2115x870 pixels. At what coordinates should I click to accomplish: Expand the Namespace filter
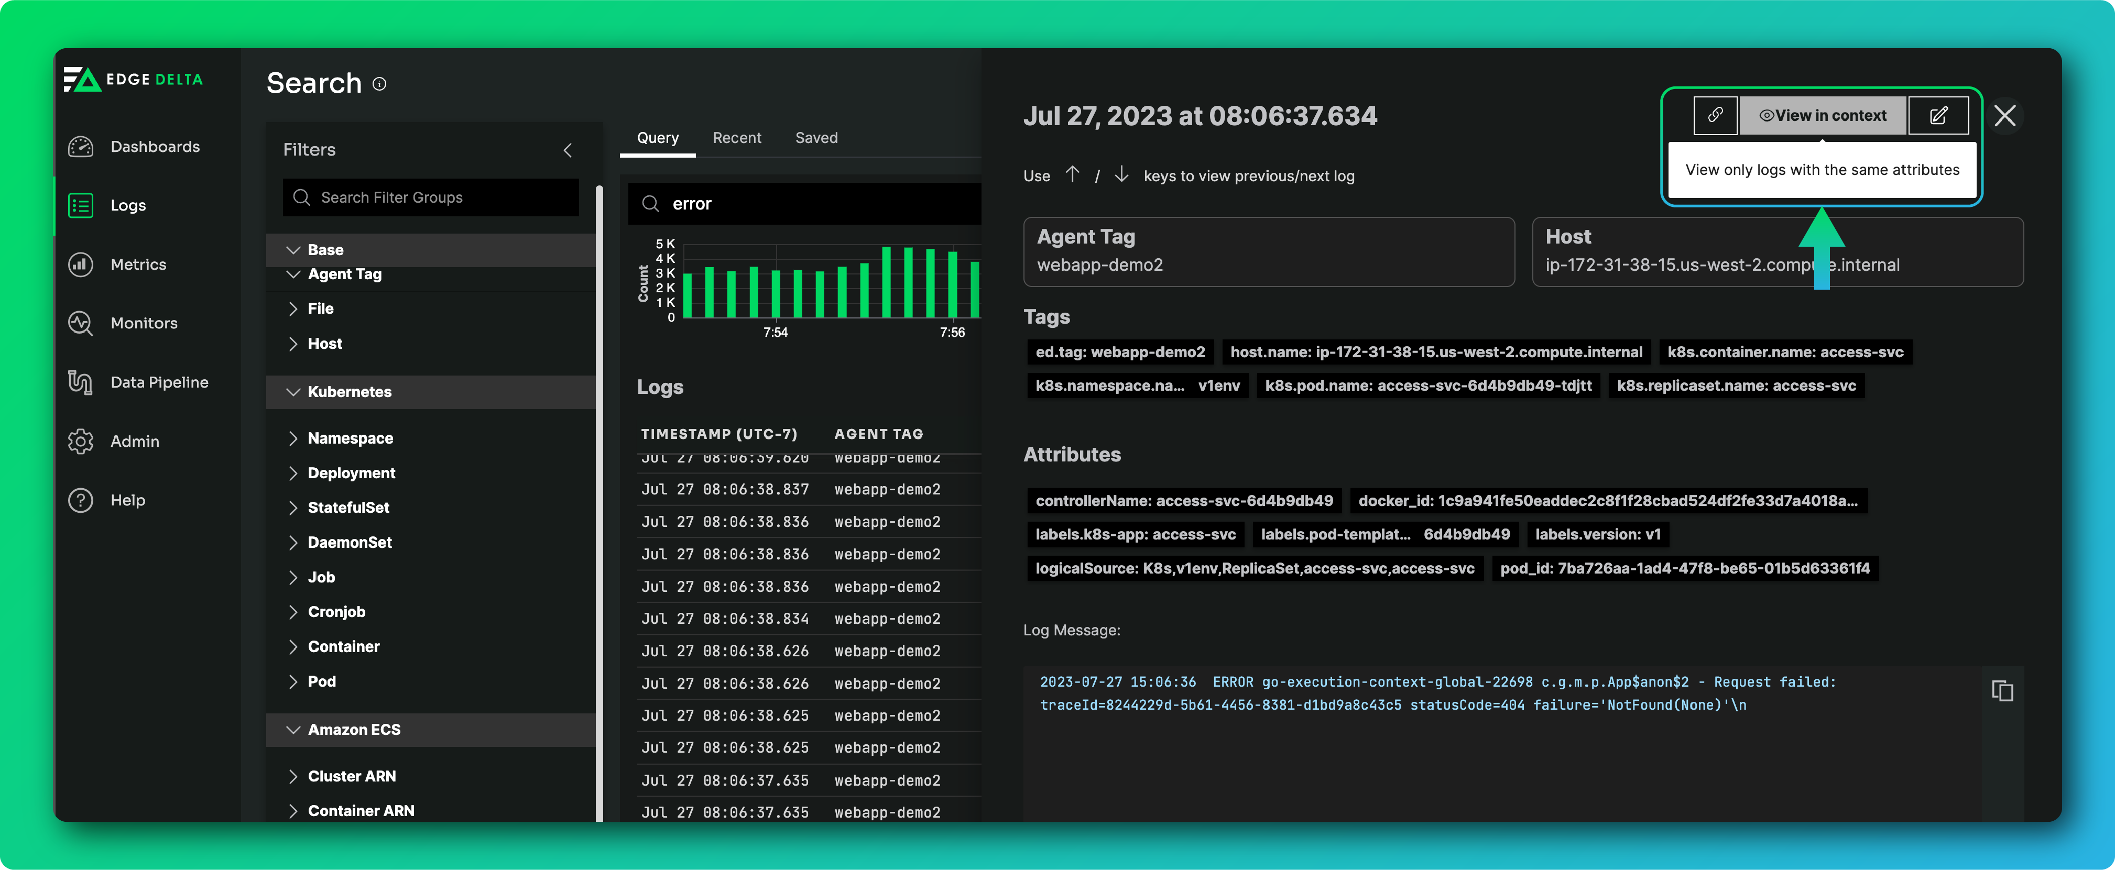pyautogui.click(x=293, y=438)
